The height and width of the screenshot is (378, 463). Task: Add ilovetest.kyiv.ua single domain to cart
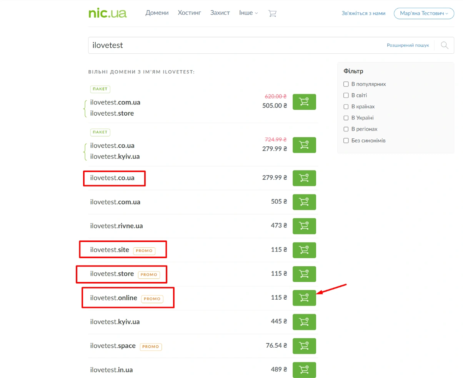(x=304, y=322)
